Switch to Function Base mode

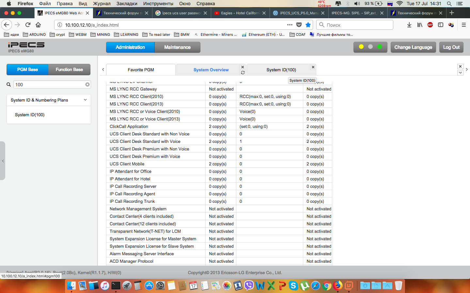[69, 70]
